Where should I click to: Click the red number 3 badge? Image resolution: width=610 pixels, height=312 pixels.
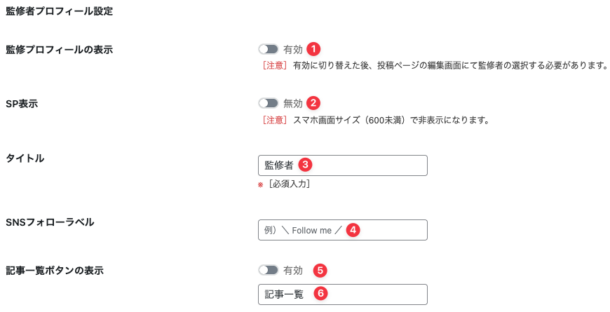point(304,165)
